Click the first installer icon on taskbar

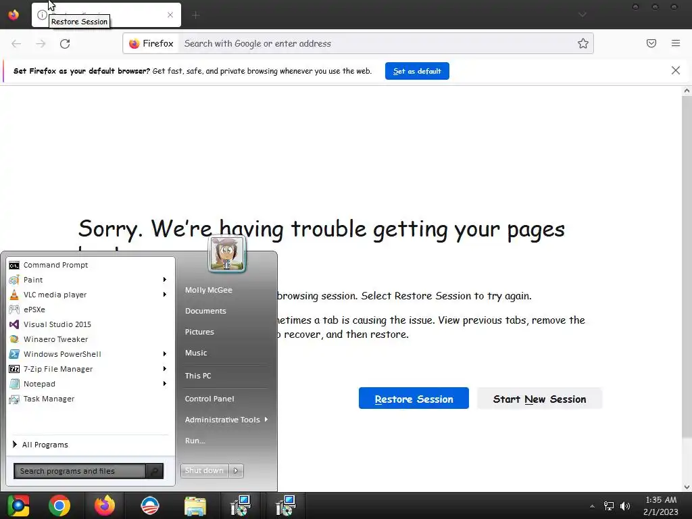tap(241, 505)
